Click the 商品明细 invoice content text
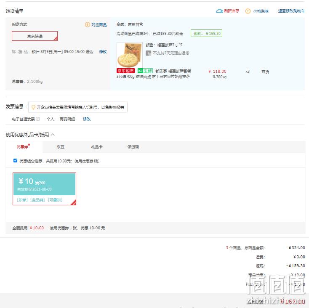This screenshot has width=309, height=308. click(67, 119)
